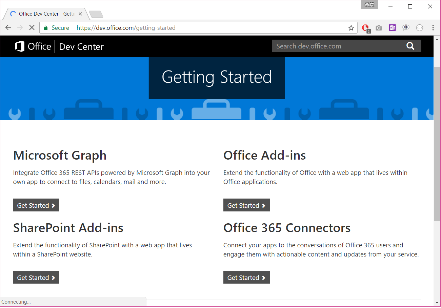Open the OneNote Web Clipper extension
Viewport: 441px width, 308px height.
(x=392, y=27)
